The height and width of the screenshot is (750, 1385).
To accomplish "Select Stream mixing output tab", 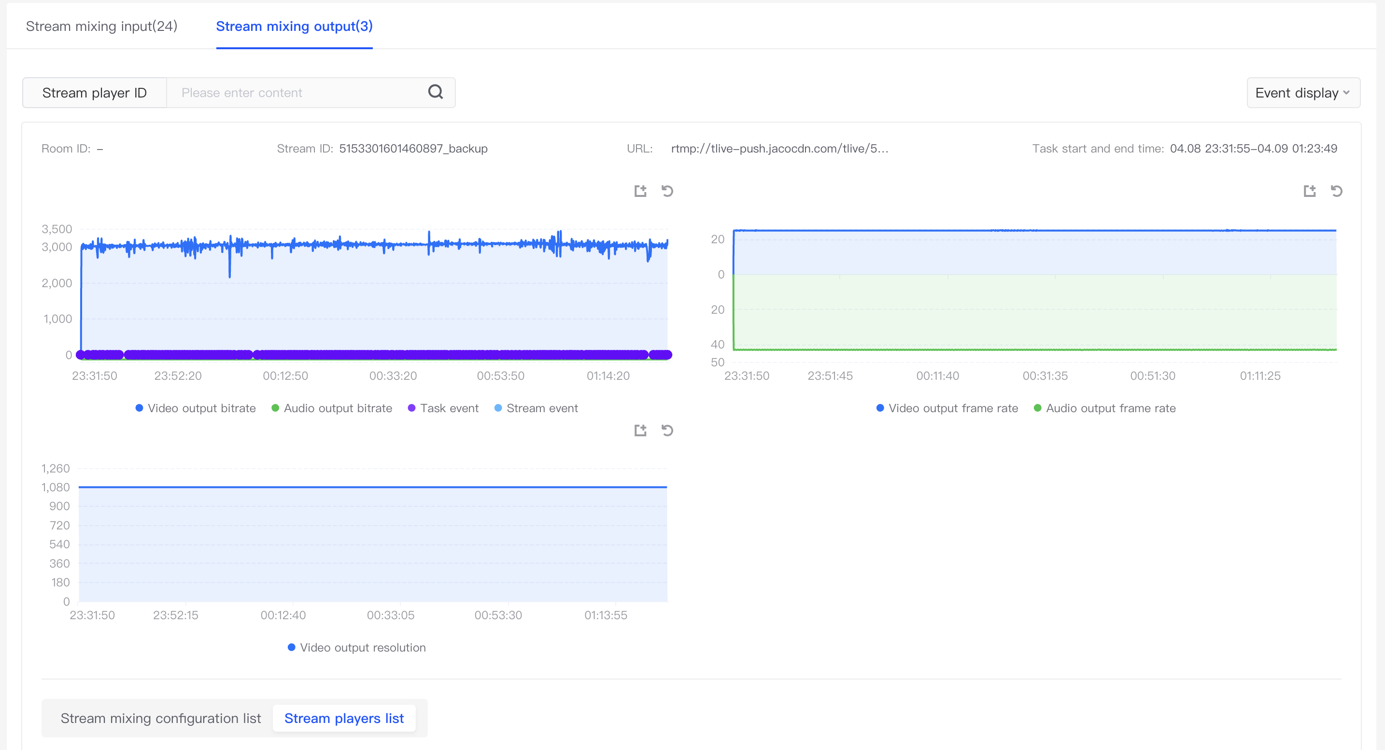I will (x=294, y=27).
